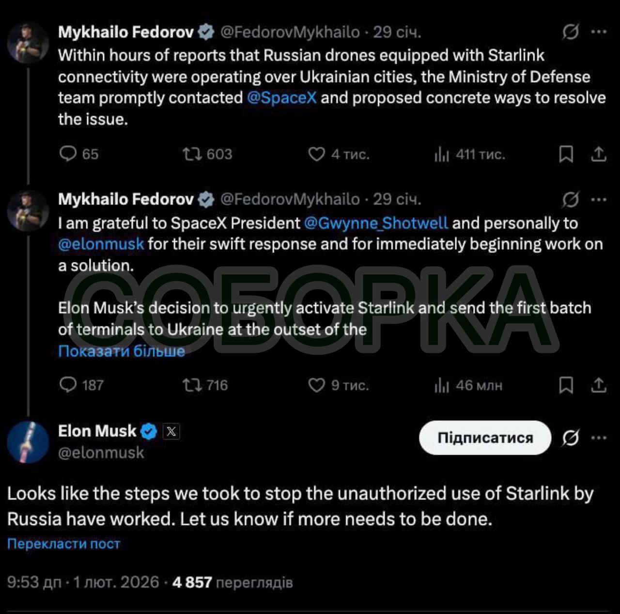Open more options on Elon Musk's post
Screen dimensions: 620x614
point(599,438)
